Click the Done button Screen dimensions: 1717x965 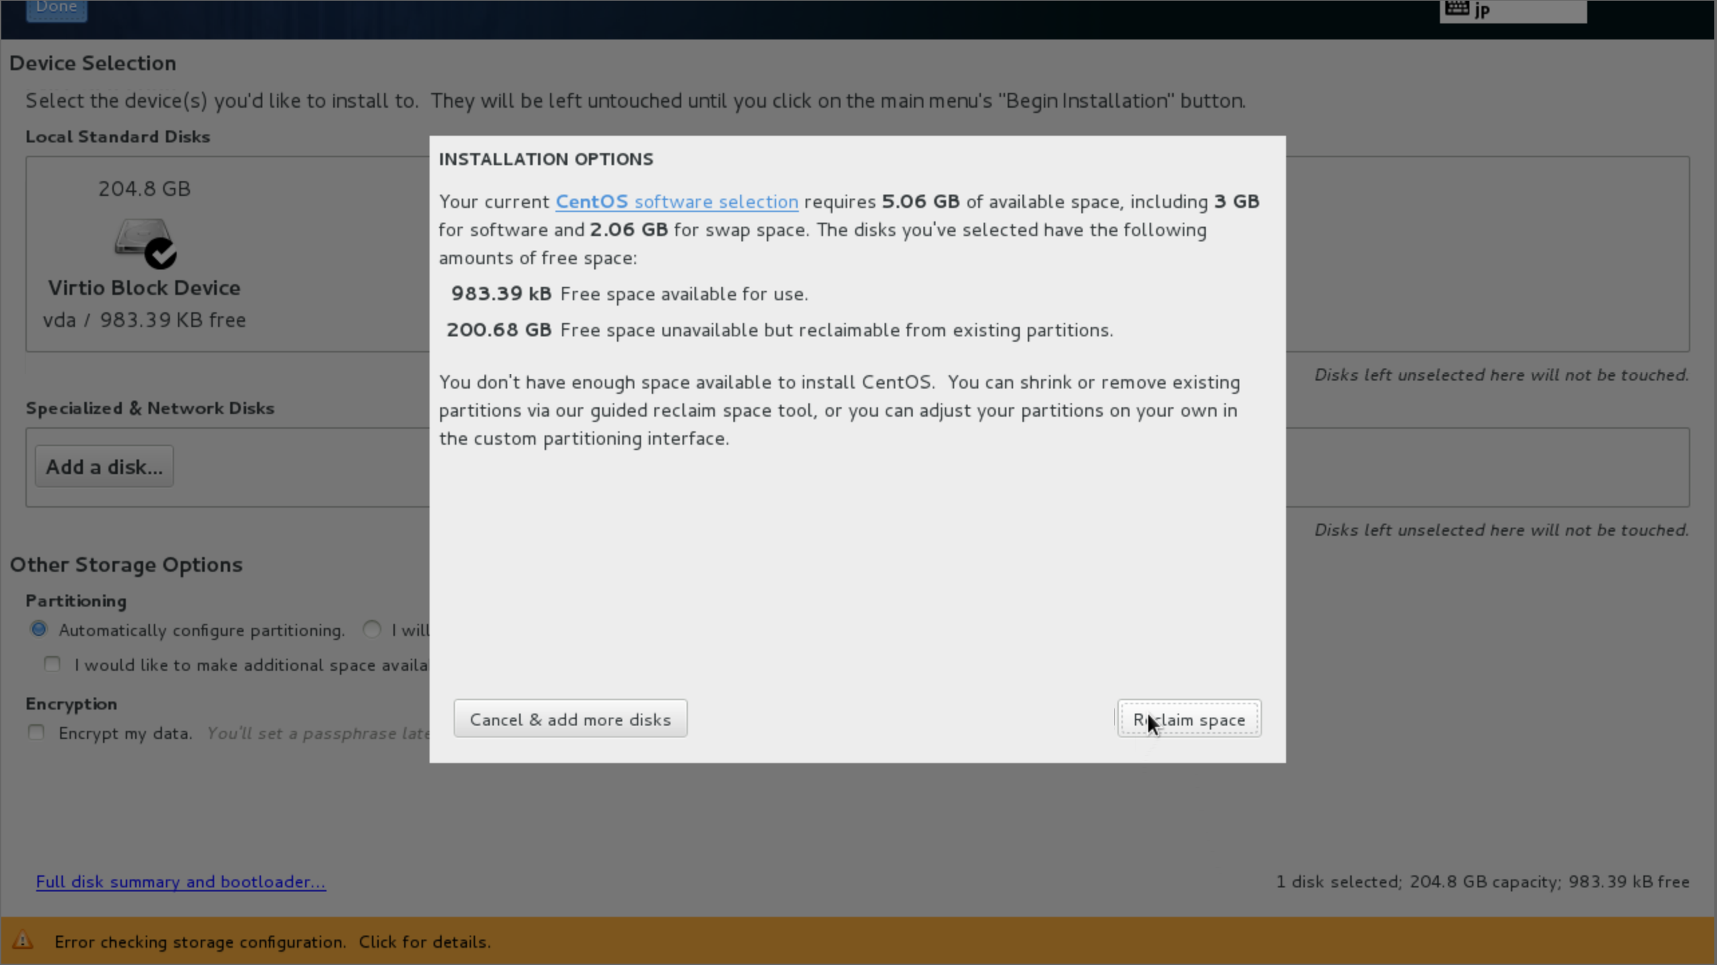(x=56, y=8)
